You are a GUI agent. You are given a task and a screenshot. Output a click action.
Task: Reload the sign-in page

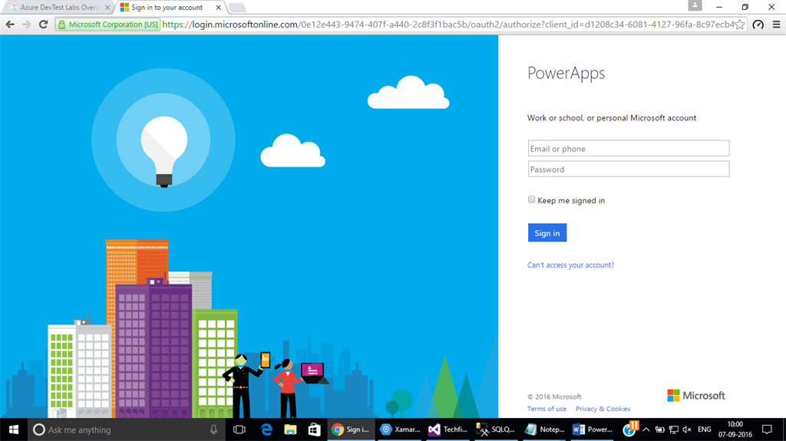(x=44, y=25)
